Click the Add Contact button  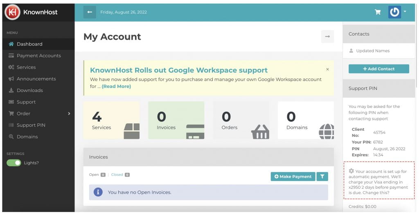378,69
